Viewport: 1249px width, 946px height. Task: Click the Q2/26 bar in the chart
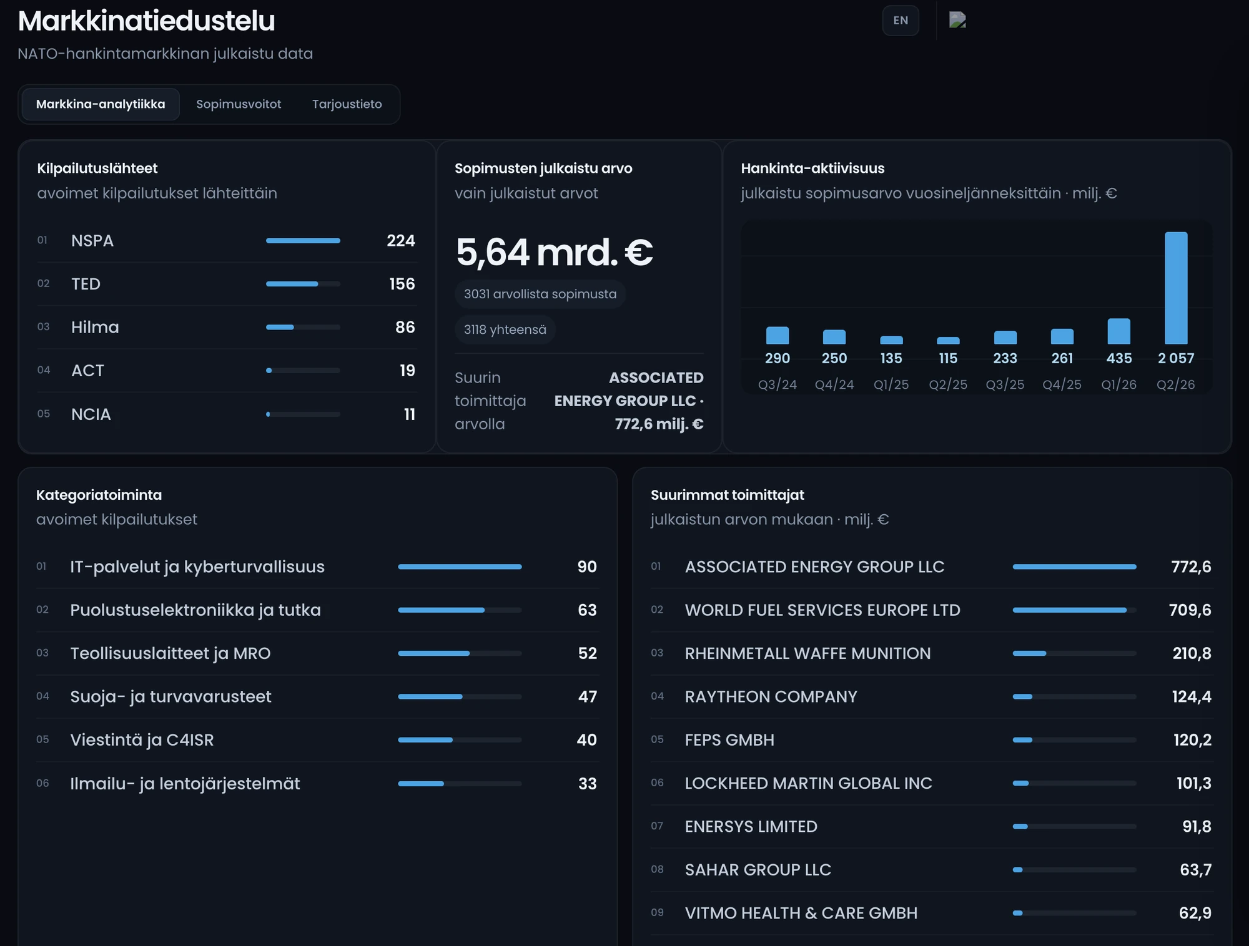point(1176,288)
